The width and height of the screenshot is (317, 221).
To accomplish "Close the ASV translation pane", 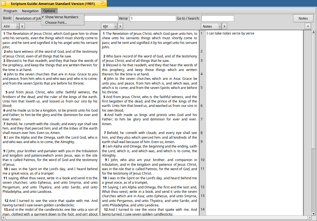I will click(x=22, y=26).
